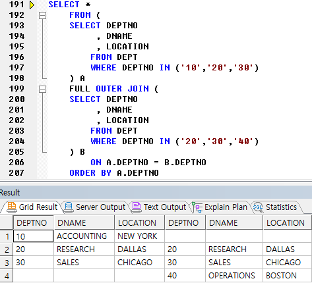This screenshot has height=283, width=312.
Task: Click the A.DEPTNO = B.DEPTNO condition
Action: click(156, 163)
